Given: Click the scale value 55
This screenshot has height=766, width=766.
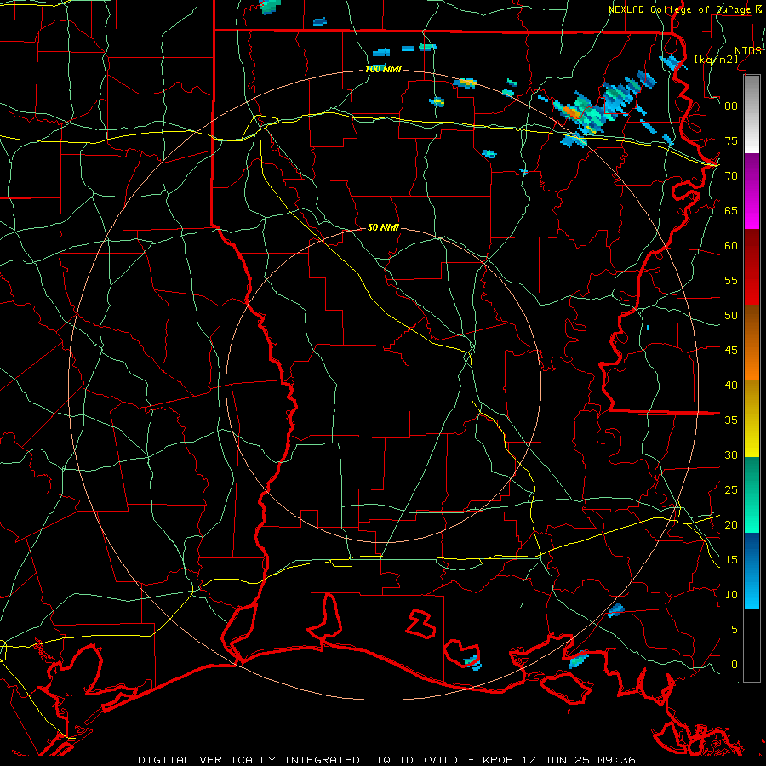Looking at the screenshot, I should point(731,280).
